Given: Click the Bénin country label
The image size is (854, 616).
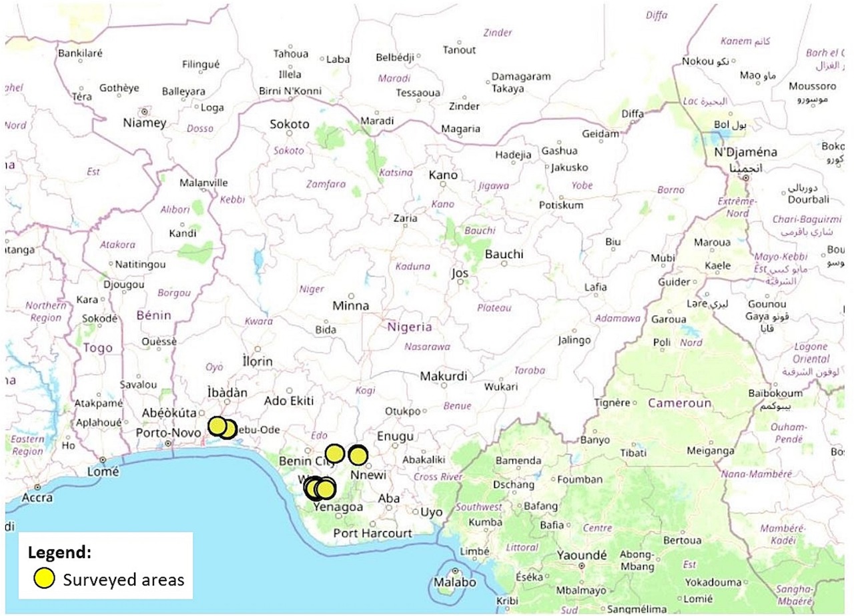Looking at the screenshot, I should tap(153, 315).
